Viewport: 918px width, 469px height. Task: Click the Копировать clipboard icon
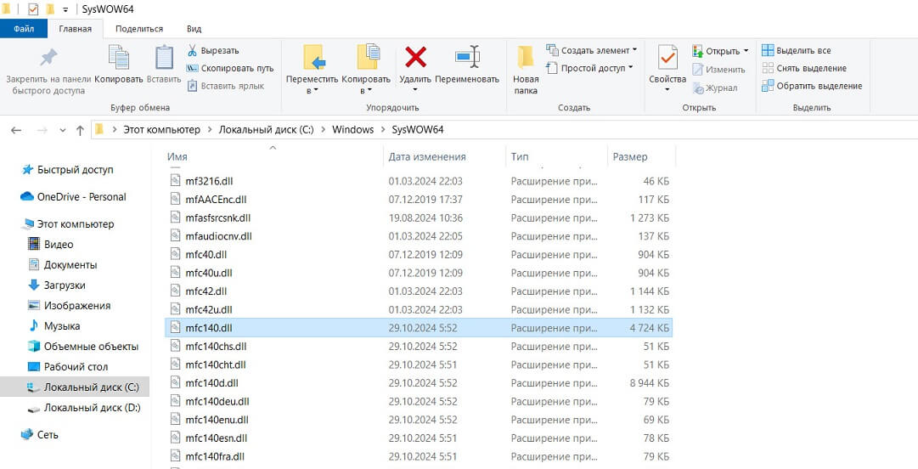tap(119, 58)
